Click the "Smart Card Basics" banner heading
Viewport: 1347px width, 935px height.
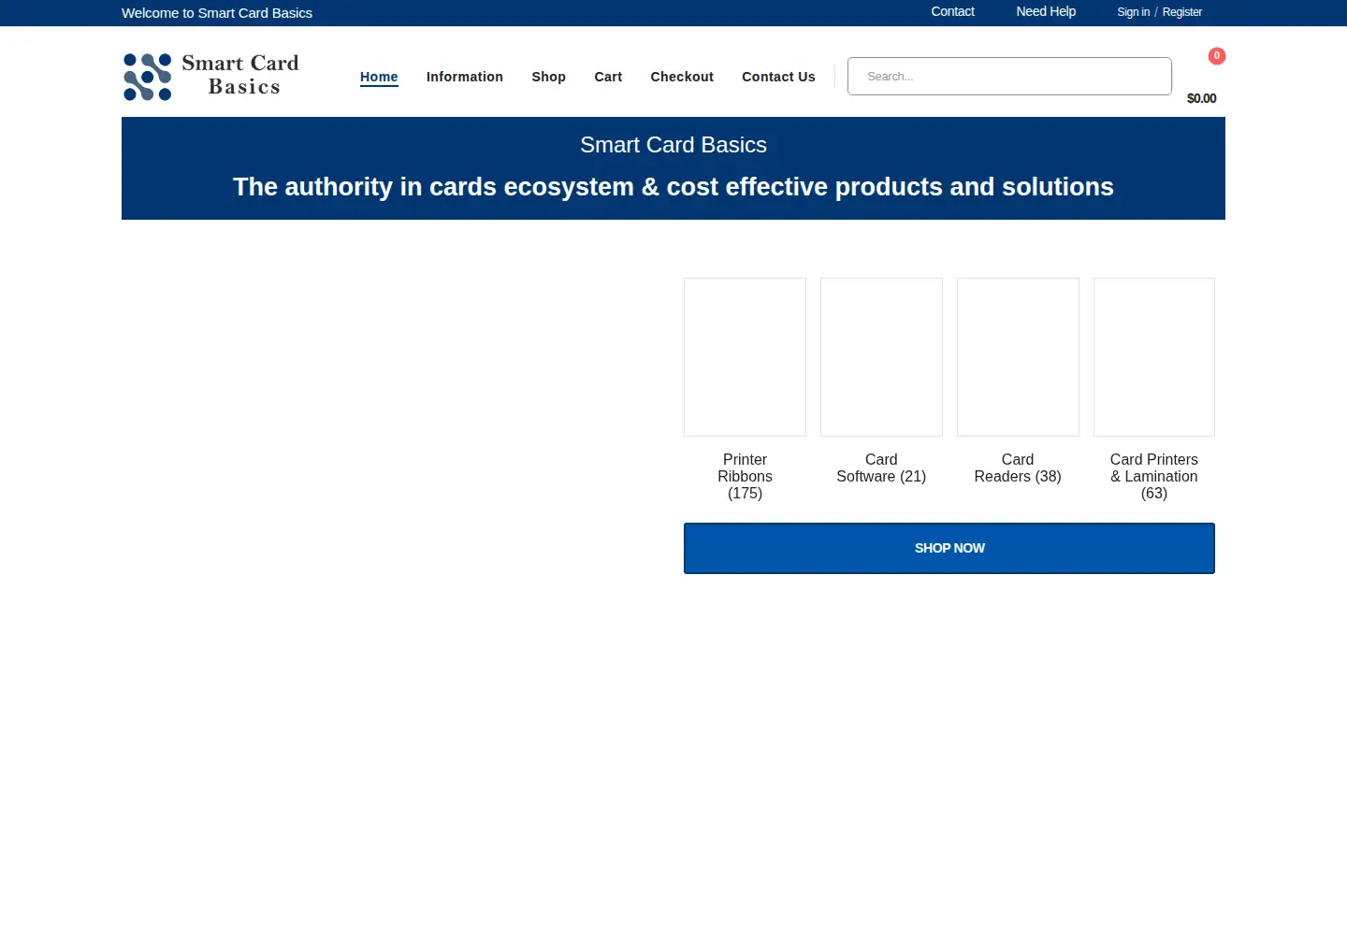pyautogui.click(x=673, y=145)
